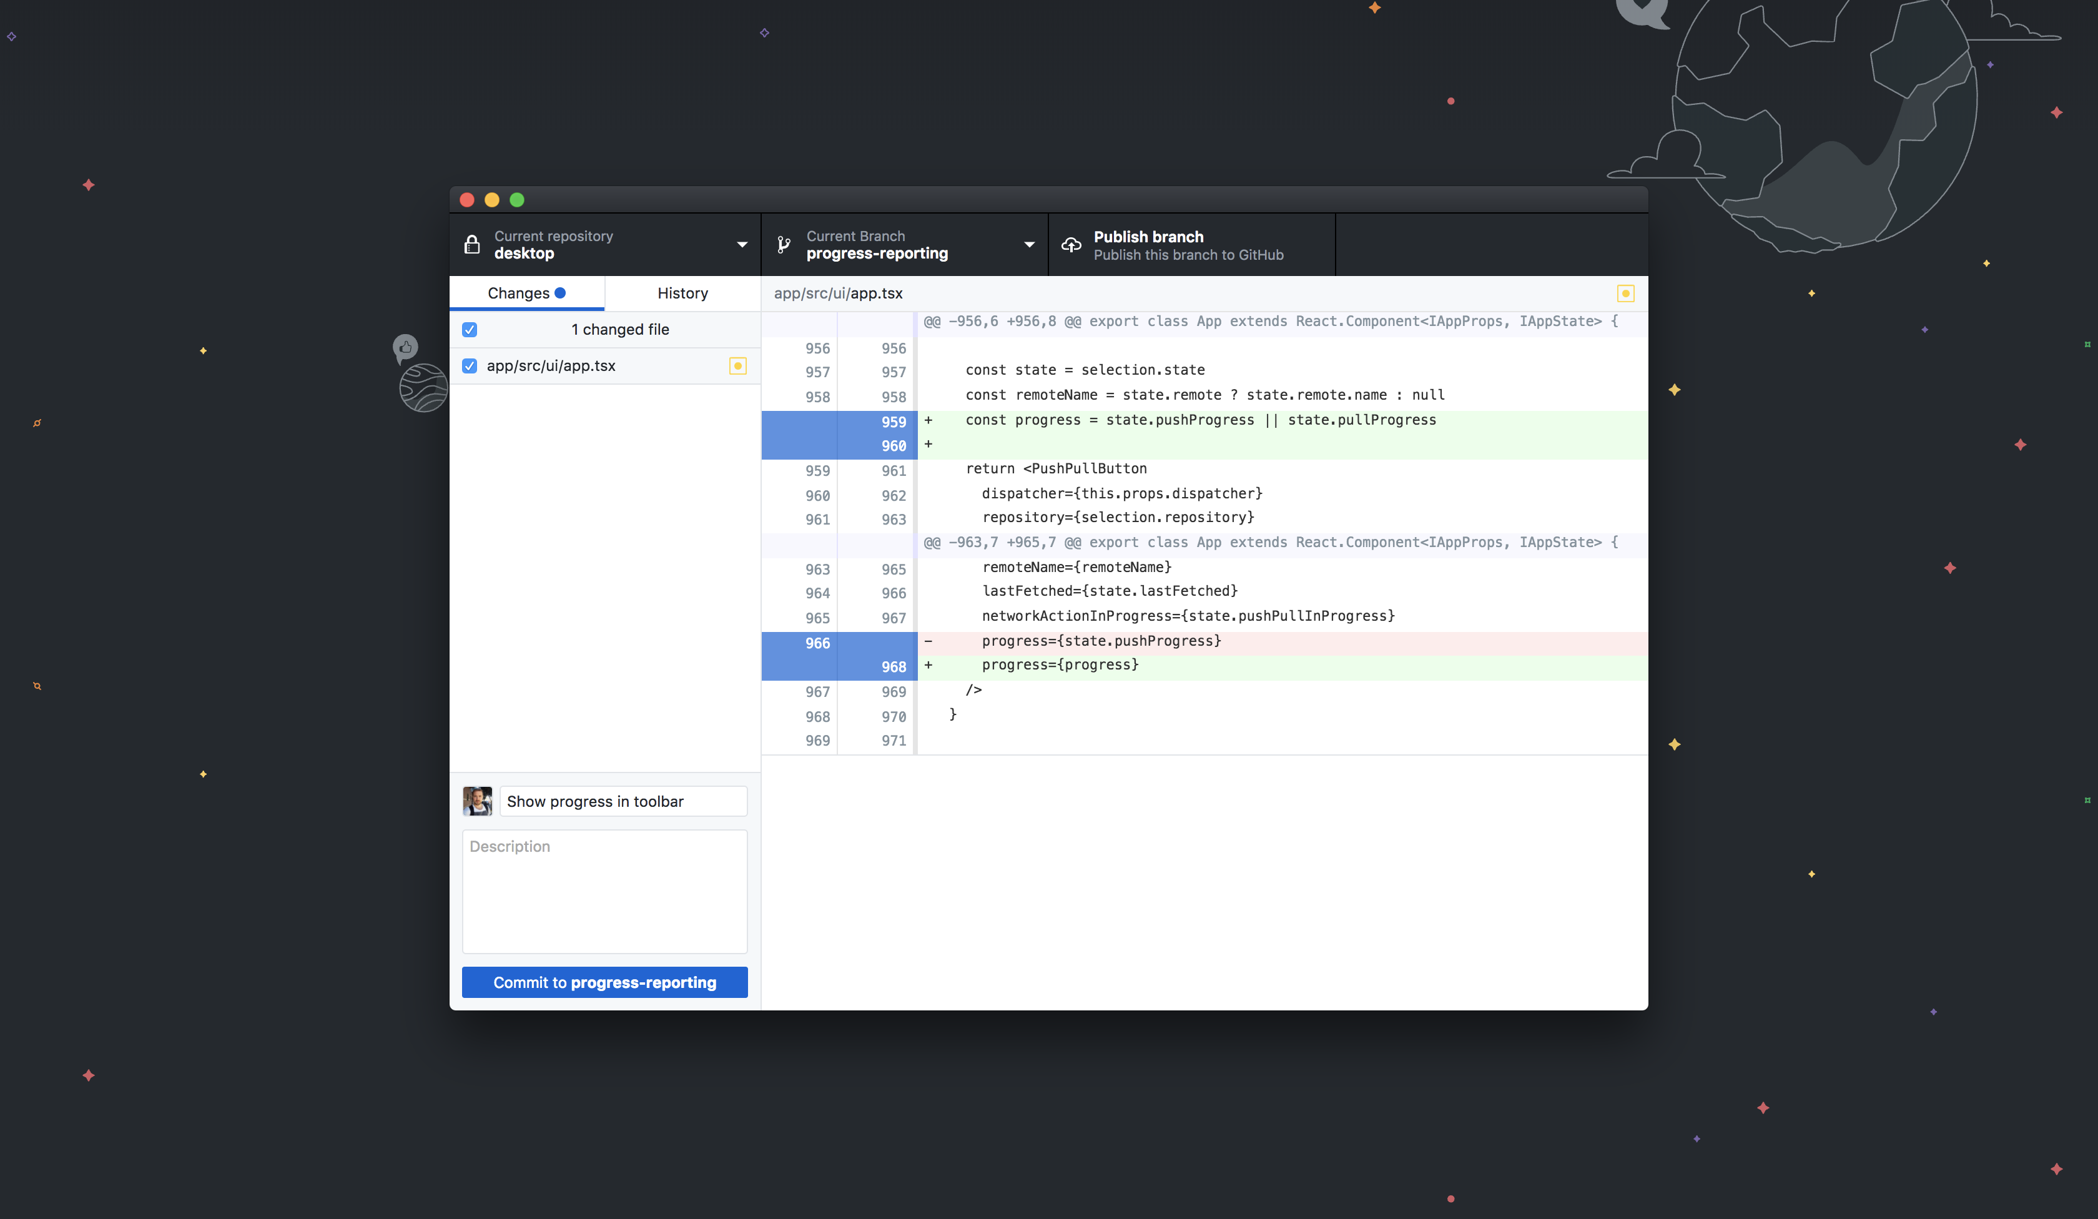Toggle the select-all changed files checkbox

click(x=470, y=330)
